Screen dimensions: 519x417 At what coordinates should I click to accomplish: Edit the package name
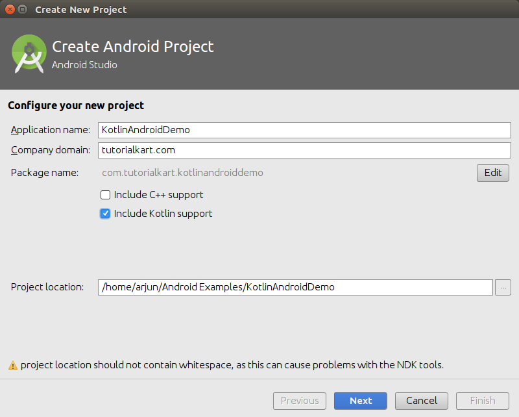(x=493, y=173)
